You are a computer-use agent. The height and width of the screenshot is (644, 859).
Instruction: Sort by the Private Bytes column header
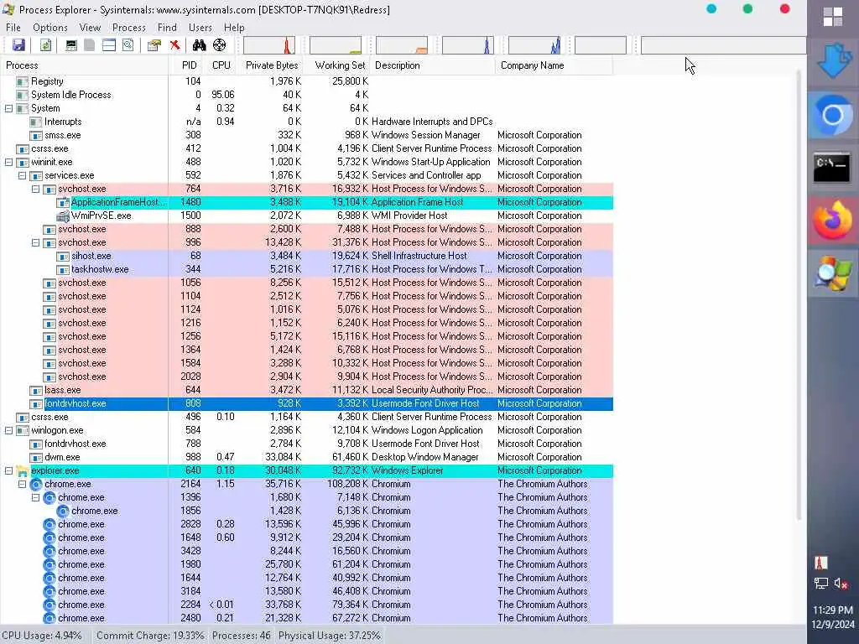pos(271,65)
